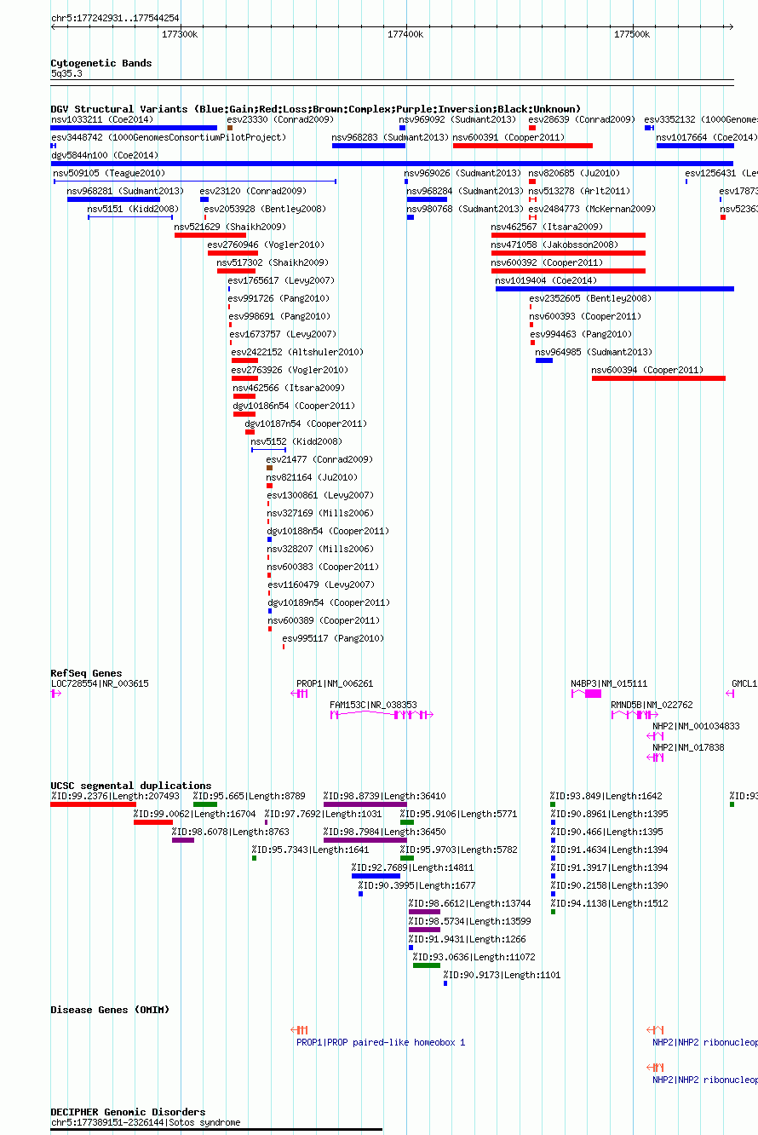Viewport: 758px width, 1135px height.
Task: Select PROP1|PROP paired-like homeobox 1 label
Action: click(381, 1042)
